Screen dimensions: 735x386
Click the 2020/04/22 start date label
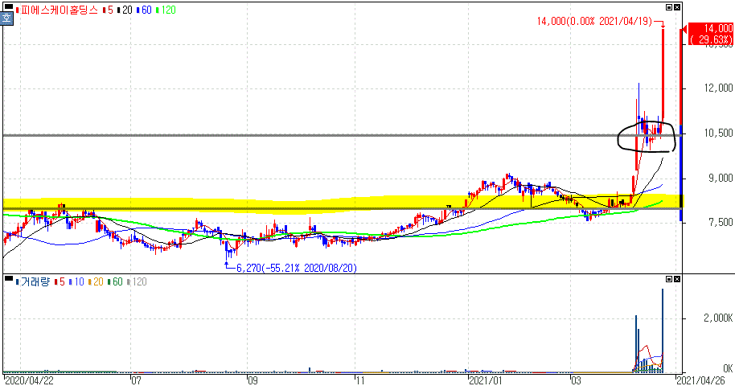tap(30, 380)
